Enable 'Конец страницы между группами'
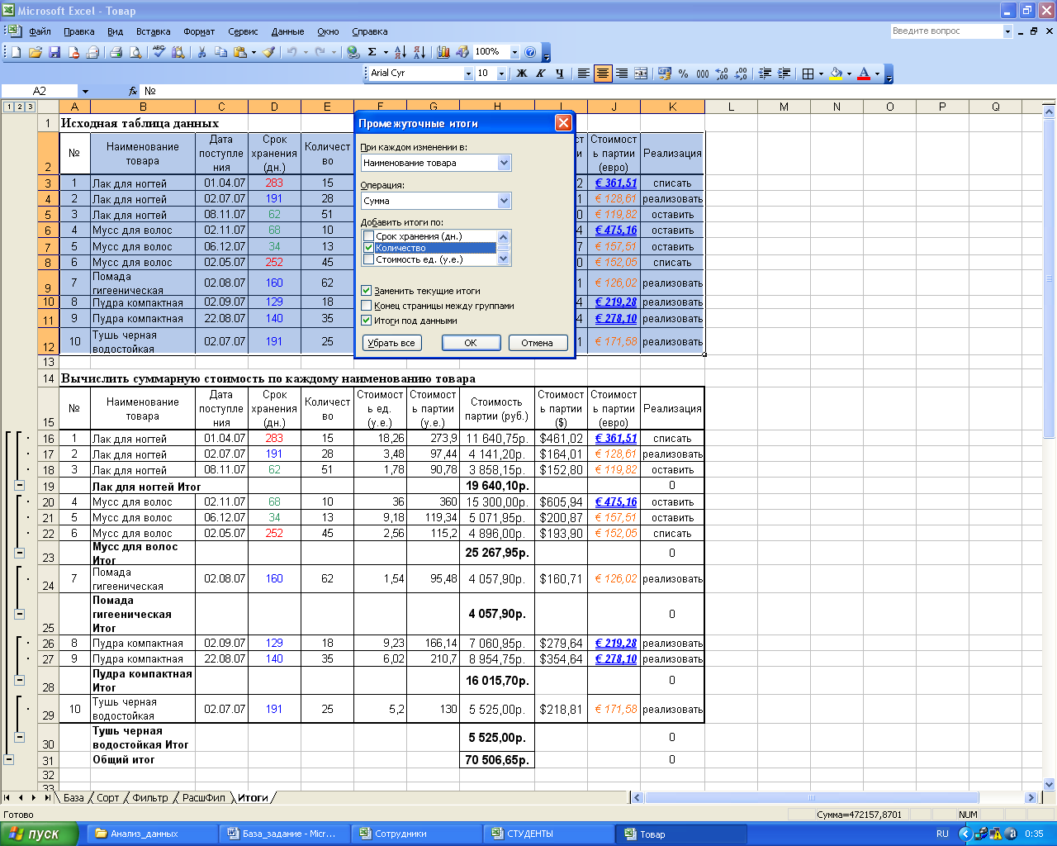 tap(366, 306)
